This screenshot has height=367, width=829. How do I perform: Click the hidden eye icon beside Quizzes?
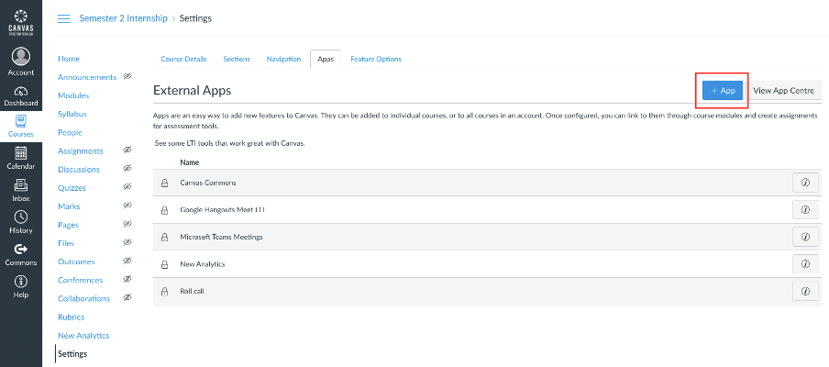tap(127, 187)
